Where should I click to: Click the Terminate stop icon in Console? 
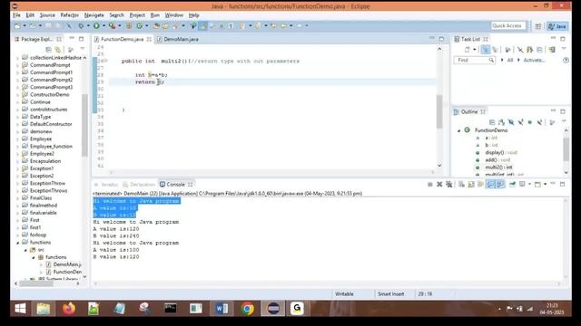pos(429,184)
